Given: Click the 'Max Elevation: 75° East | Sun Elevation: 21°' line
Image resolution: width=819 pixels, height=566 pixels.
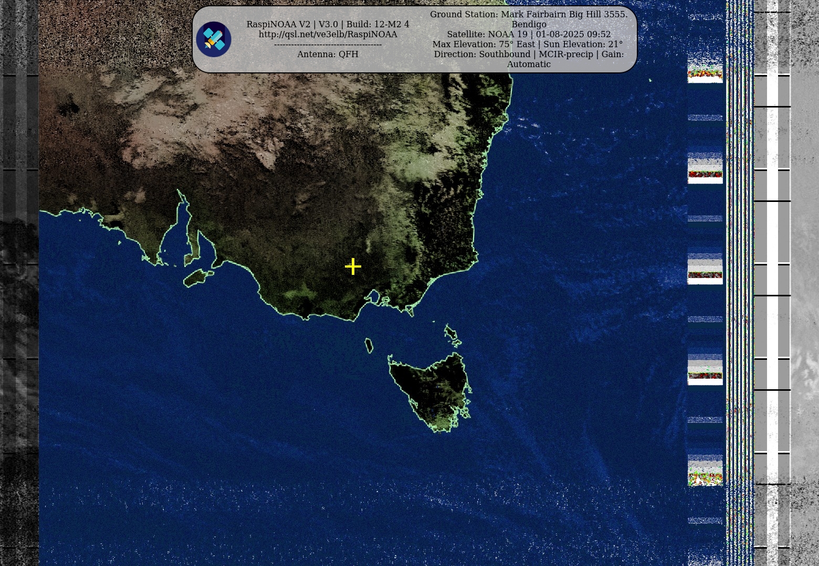Looking at the screenshot, I should [528, 44].
